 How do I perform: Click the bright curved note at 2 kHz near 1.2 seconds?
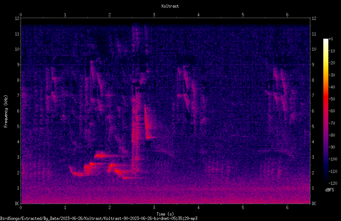[76, 171]
